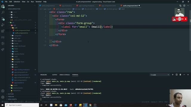Close the terminal panel
This screenshot has height=107, width=191.
188,75
